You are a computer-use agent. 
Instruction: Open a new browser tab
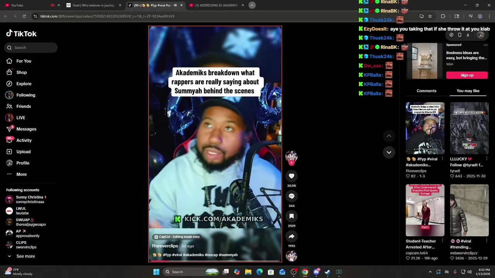(252, 5)
